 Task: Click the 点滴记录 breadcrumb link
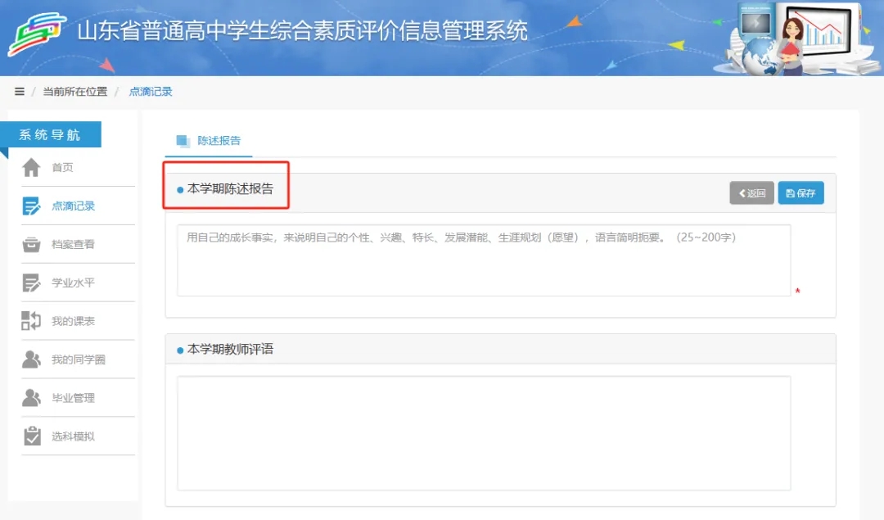(151, 92)
